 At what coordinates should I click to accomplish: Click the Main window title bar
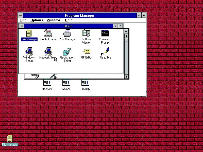pyautogui.click(x=69, y=26)
